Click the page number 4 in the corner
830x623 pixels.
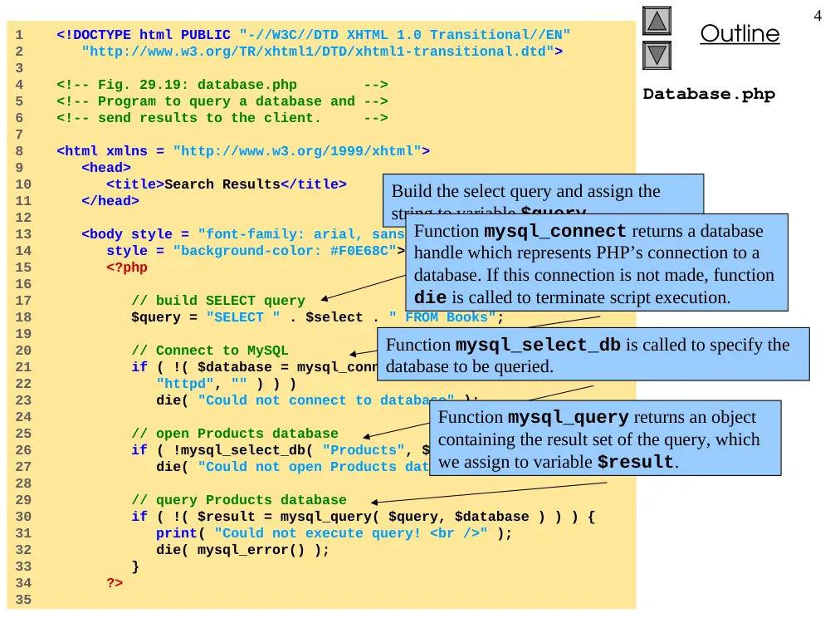(818, 16)
